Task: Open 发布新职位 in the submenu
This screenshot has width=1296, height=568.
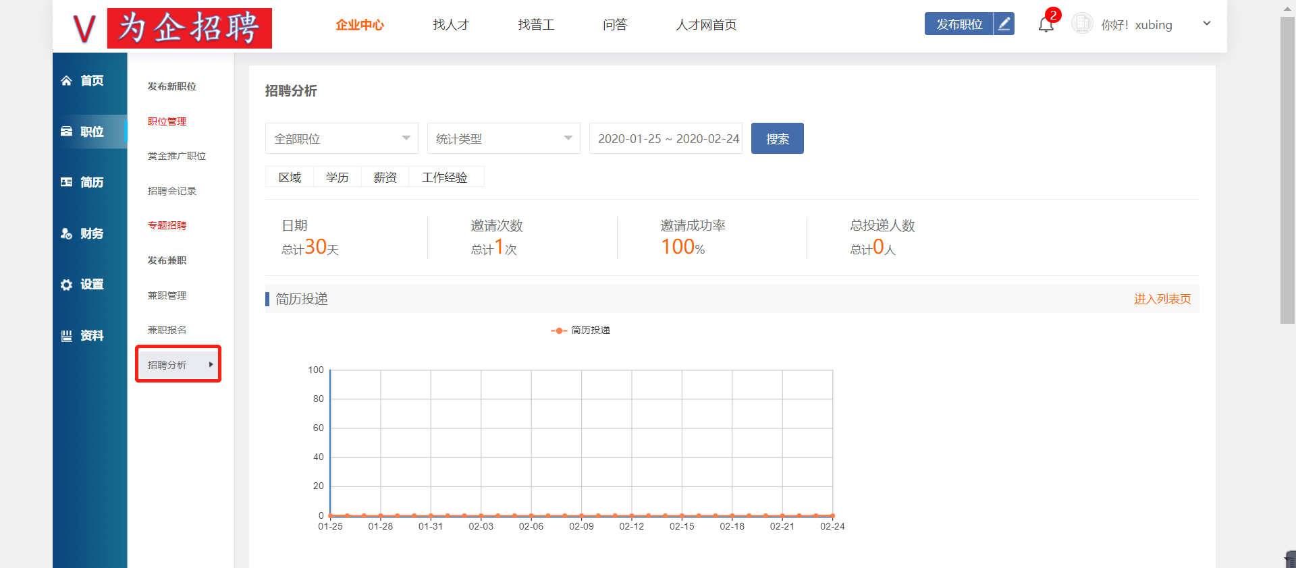Action: pyautogui.click(x=172, y=86)
